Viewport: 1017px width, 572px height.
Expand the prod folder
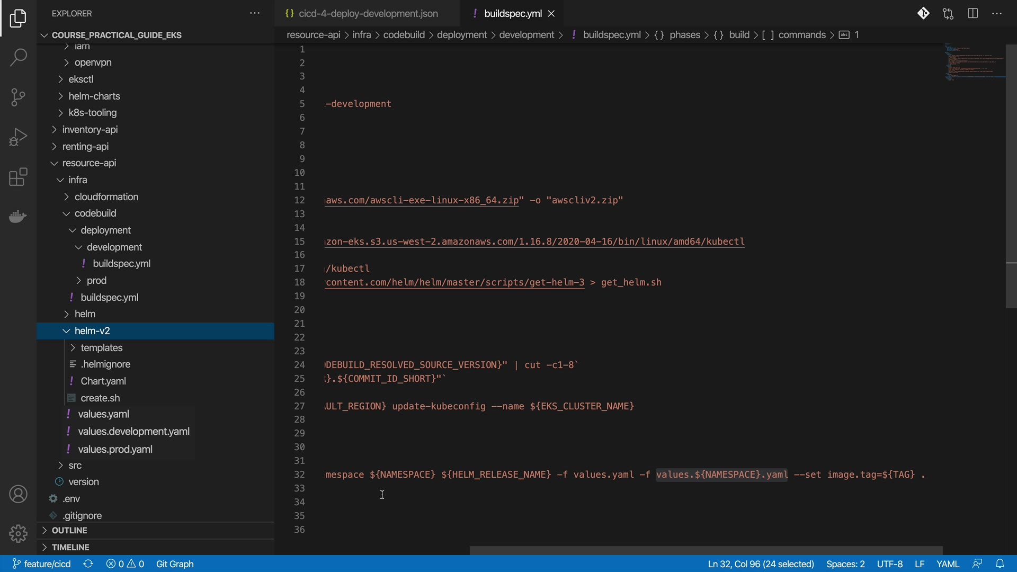click(96, 281)
